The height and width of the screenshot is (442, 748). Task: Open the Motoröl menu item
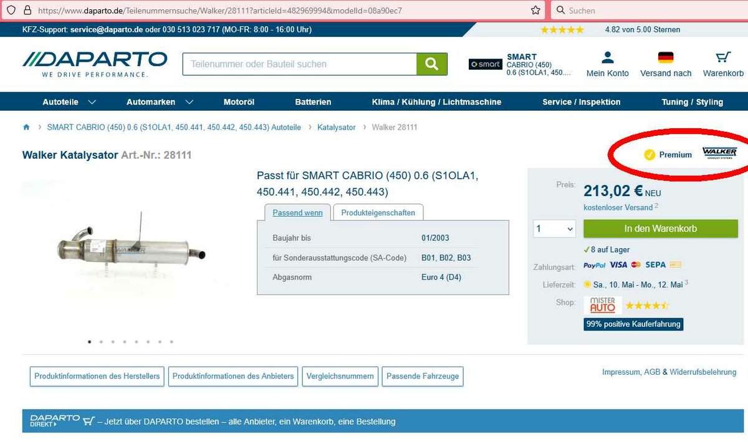[x=239, y=102]
